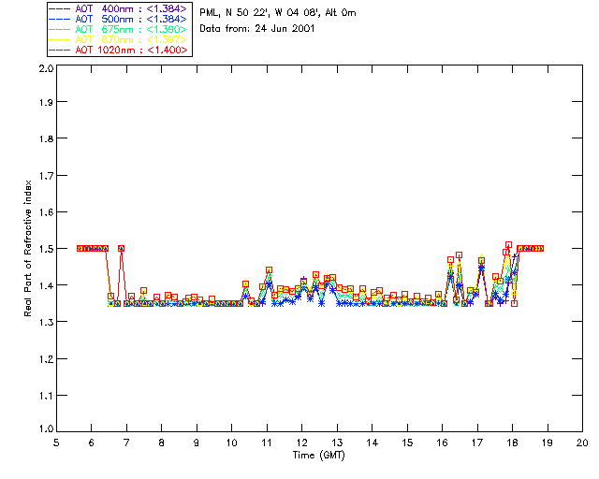The width and height of the screenshot is (599, 479).
Task: Click the x-axis tick label 18
Action: coord(512,443)
